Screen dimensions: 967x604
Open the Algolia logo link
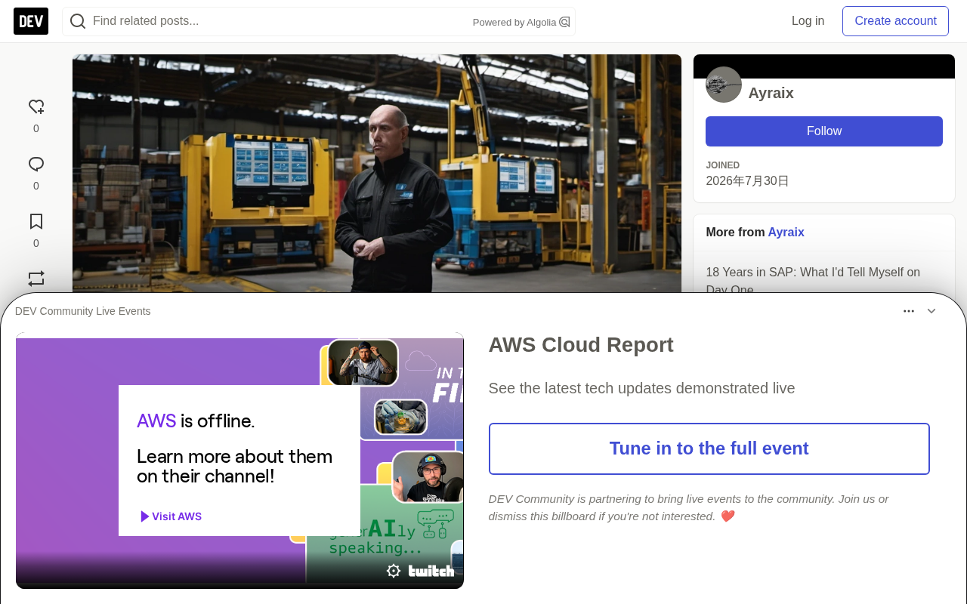tap(564, 22)
